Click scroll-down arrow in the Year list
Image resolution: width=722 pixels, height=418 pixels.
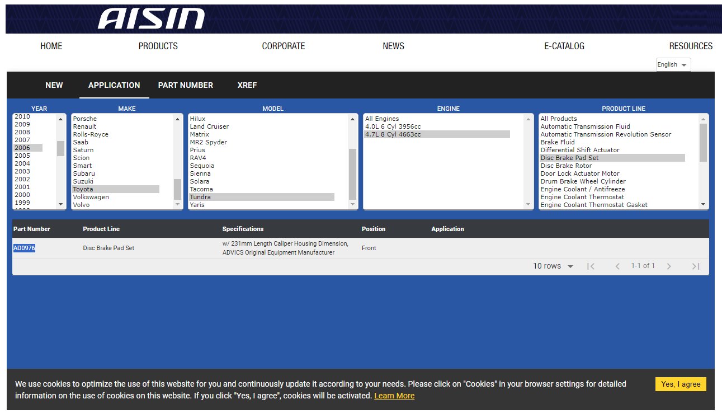(61, 205)
